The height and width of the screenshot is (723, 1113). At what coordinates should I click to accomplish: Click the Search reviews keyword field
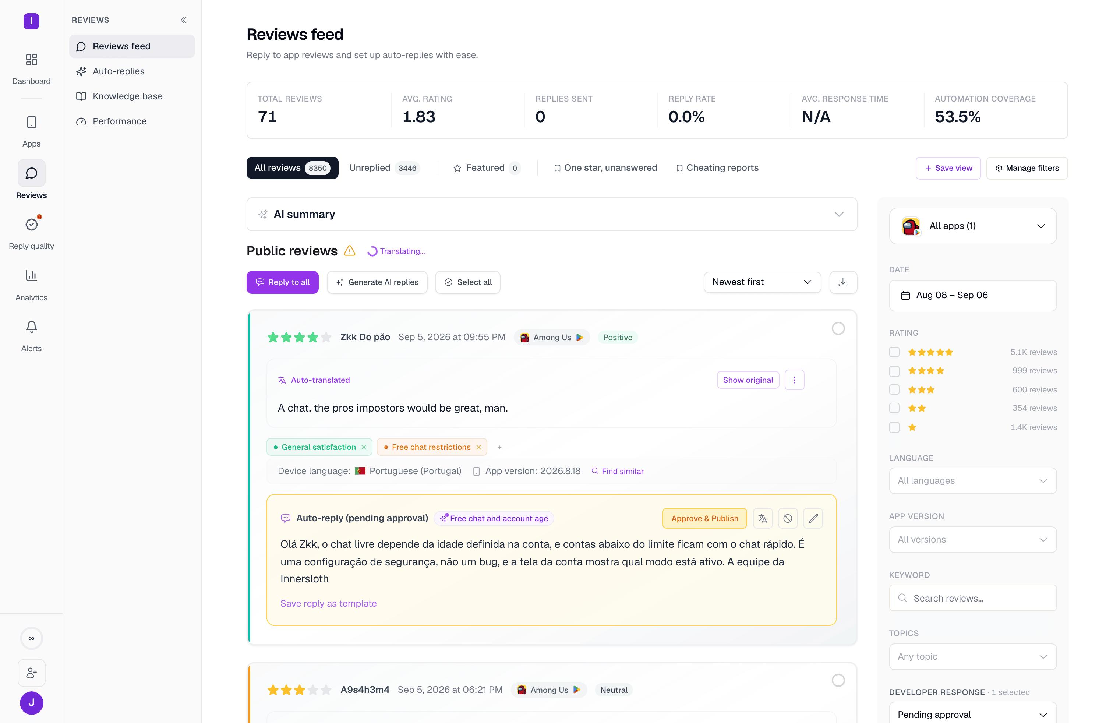(x=973, y=598)
